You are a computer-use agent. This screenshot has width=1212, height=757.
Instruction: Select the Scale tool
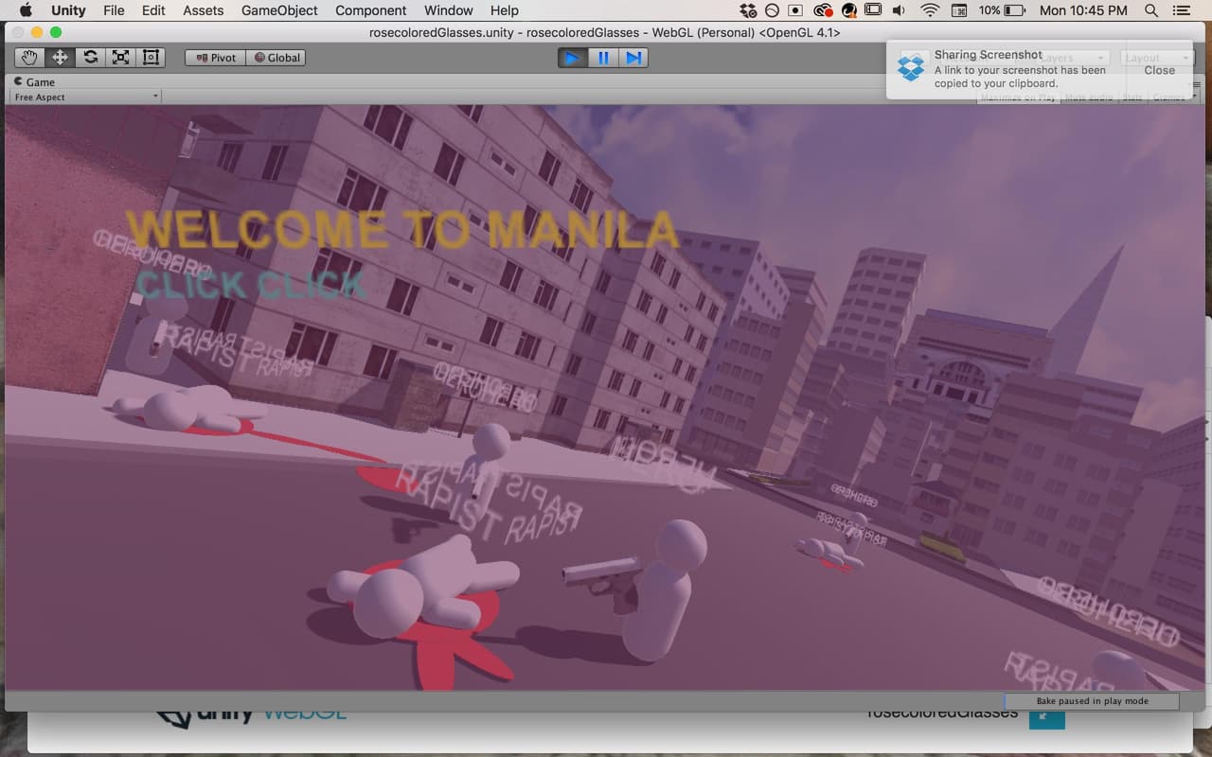(x=120, y=58)
